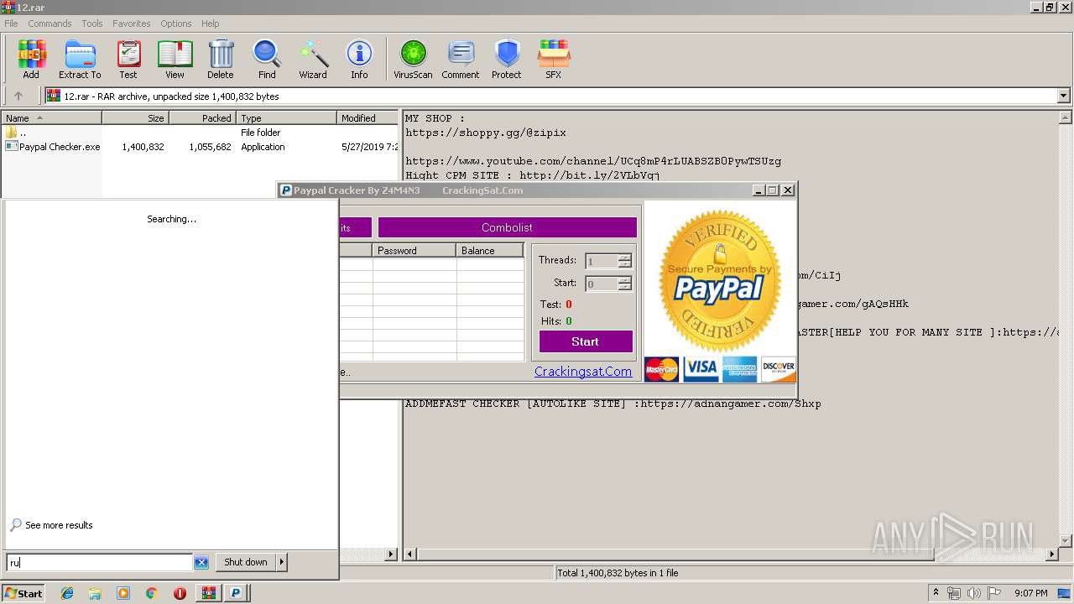
Task: Click the Protect archive icon
Action: pos(507,60)
